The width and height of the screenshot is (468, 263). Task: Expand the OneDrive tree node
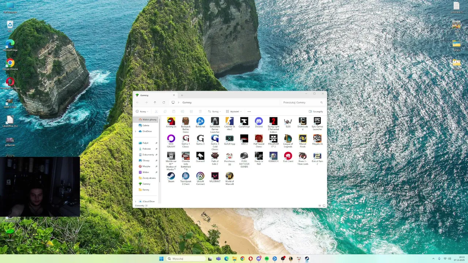click(136, 131)
